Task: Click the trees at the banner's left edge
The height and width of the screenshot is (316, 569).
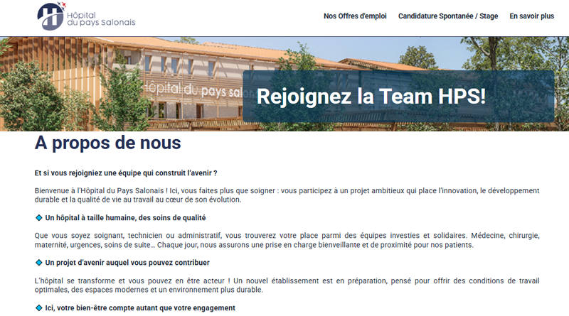Action: click(18, 85)
